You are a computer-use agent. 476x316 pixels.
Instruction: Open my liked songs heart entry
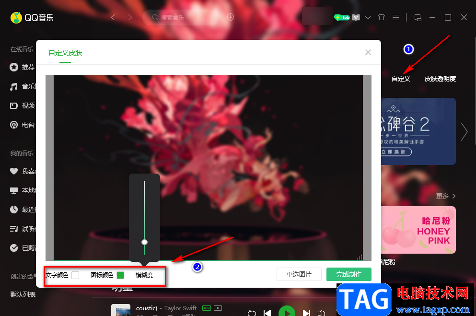pos(23,171)
